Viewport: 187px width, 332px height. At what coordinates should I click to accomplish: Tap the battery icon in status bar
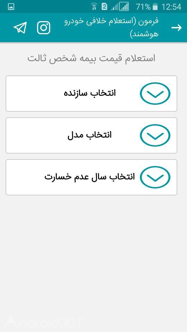[155, 7]
